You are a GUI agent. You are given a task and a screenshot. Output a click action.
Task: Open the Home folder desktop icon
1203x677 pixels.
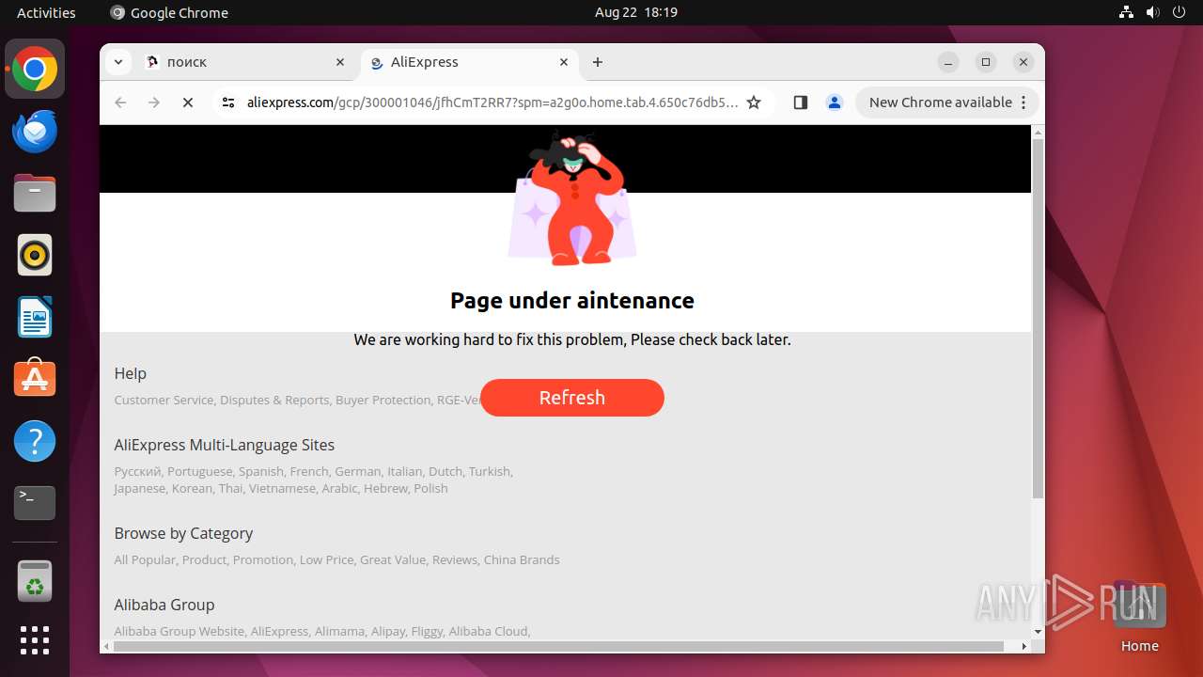[x=1139, y=616]
